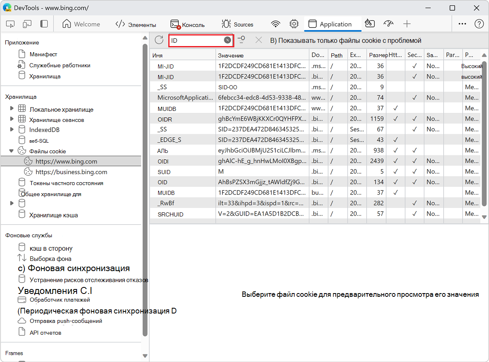489x362 pixels.
Task: Open Манифест in the sidebar
Action: 43,54
